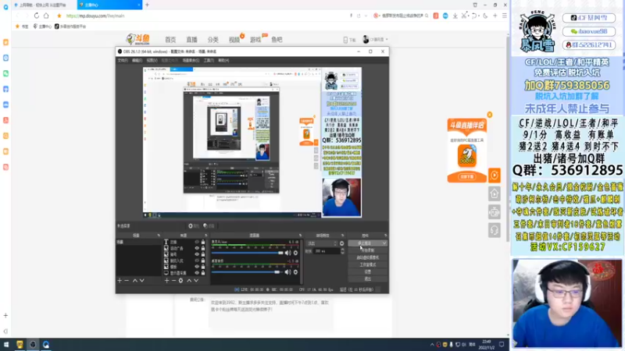The image size is (625, 351).
Task: Move the scene up in the Scenes panel
Action: click(x=135, y=281)
